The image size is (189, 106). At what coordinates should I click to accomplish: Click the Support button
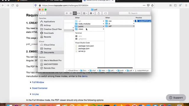(x=176, y=97)
